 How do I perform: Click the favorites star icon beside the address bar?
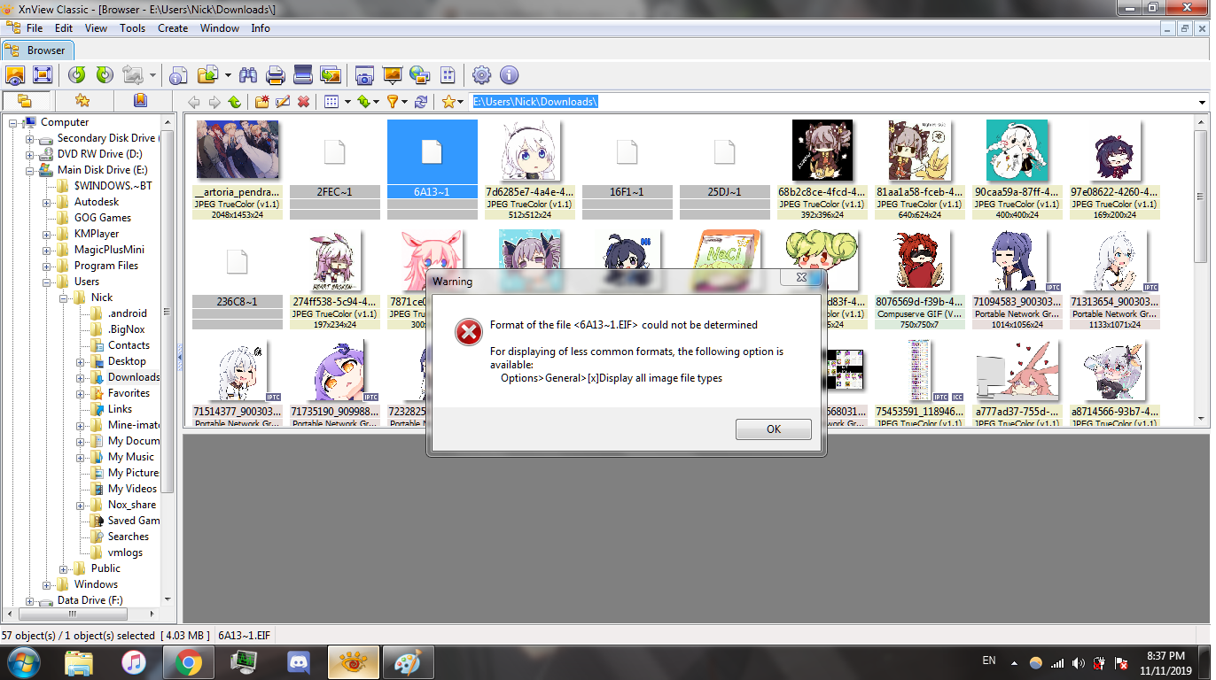tap(448, 102)
